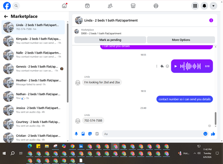Open the Friends icon
Screen dimensions: 223x164
tap(110, 6)
